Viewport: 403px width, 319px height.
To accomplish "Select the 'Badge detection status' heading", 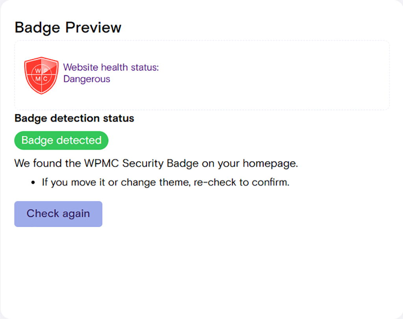I will click(74, 118).
